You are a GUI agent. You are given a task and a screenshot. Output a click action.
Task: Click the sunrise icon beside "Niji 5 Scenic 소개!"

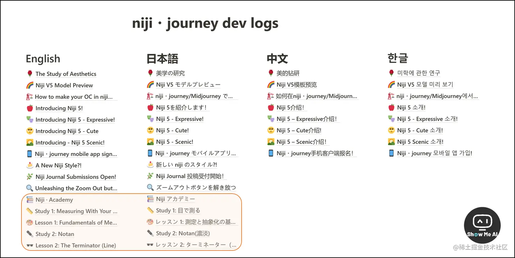391,142
